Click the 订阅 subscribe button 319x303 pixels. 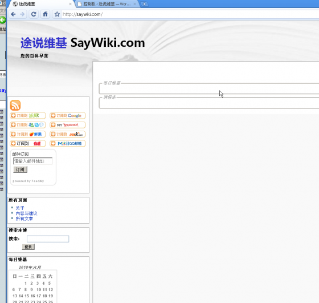(20, 169)
